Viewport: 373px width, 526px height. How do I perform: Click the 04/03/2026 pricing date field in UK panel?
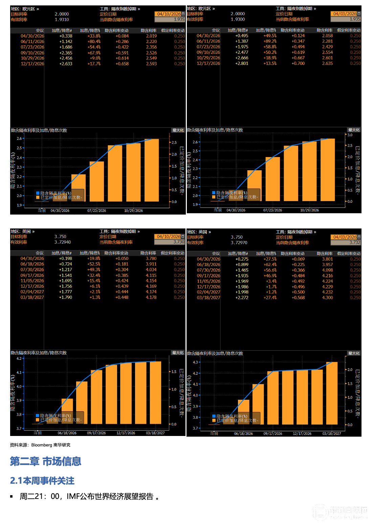[344, 237]
